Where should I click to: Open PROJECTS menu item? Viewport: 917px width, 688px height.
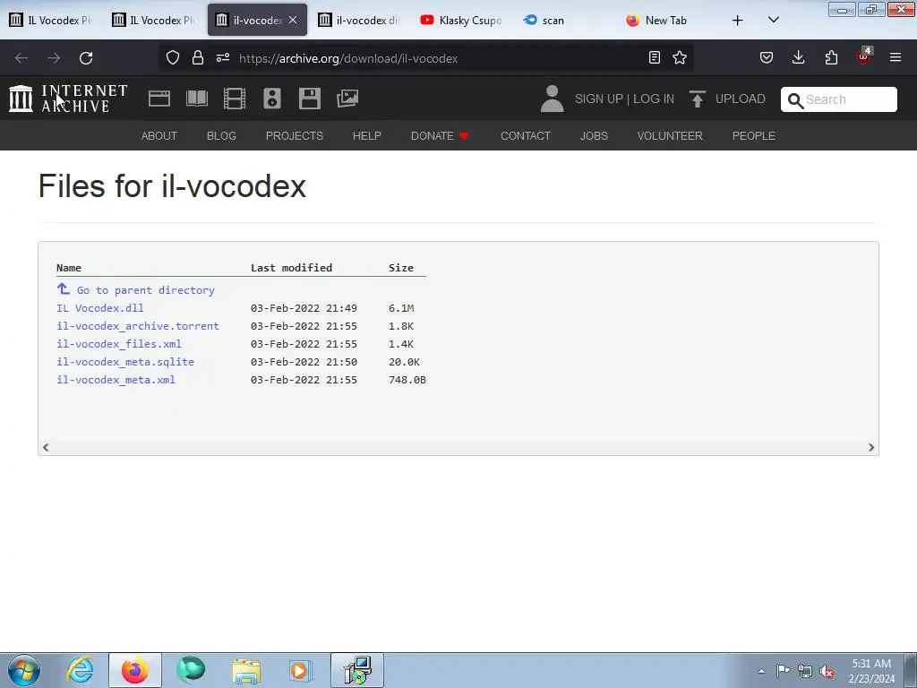pyautogui.click(x=294, y=136)
